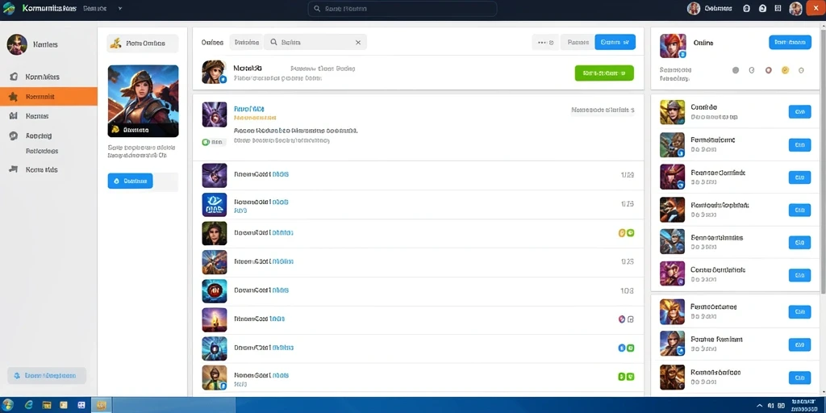
Task: Click into the main panel search box
Action: point(315,43)
